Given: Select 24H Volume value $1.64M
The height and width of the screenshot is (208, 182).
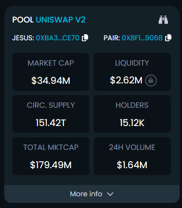Looking at the screenshot, I should tap(132, 165).
